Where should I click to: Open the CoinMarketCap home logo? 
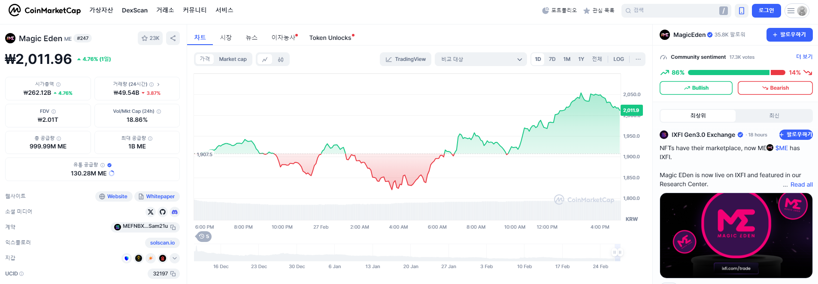coord(45,10)
